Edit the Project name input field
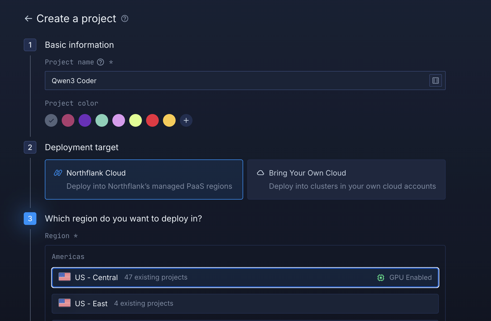Viewport: 491px width, 321px height. coord(245,81)
